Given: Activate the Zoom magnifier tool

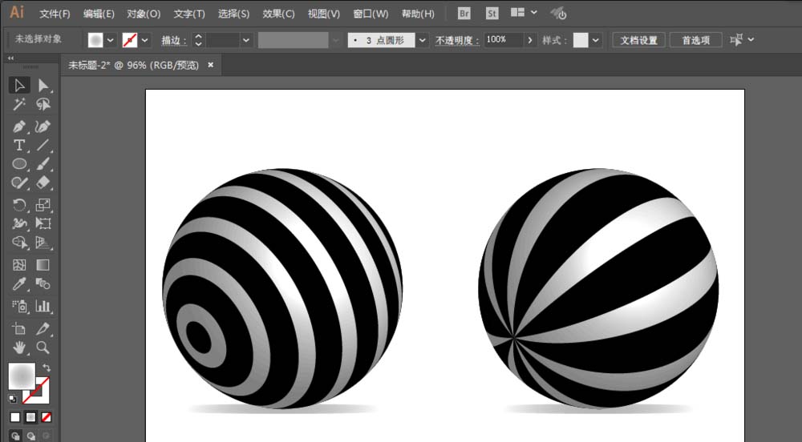Looking at the screenshot, I should [x=43, y=348].
